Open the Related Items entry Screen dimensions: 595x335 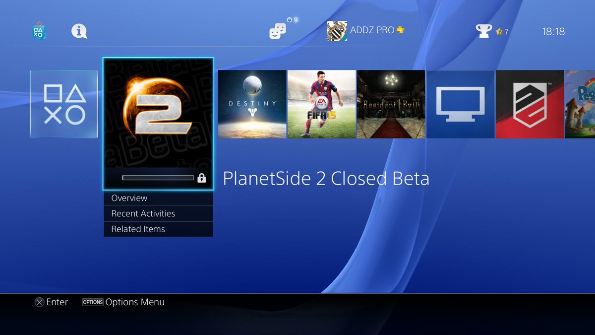tap(158, 229)
